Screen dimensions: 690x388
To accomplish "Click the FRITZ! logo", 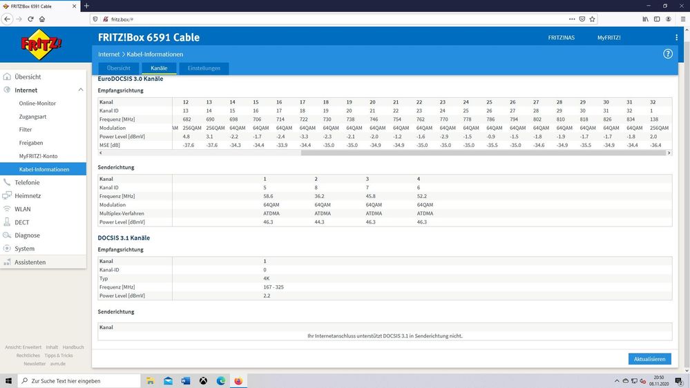I will pos(41,44).
